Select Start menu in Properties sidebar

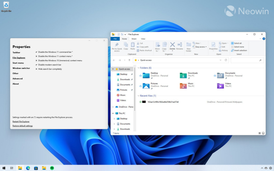pos(18,63)
